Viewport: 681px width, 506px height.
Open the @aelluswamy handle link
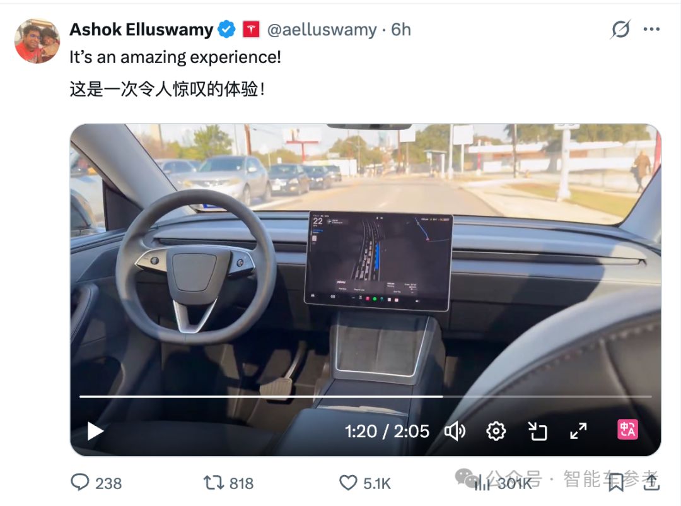[x=322, y=30]
